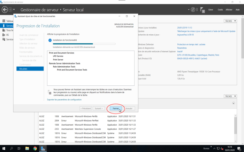This screenshot has height=152, width=244.
Task: Open the Windows Start button
Action: coord(3,148)
